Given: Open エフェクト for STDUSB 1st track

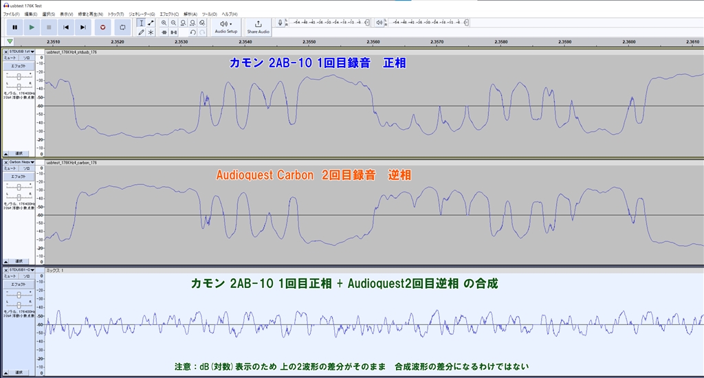Looking at the screenshot, I should coord(19,66).
